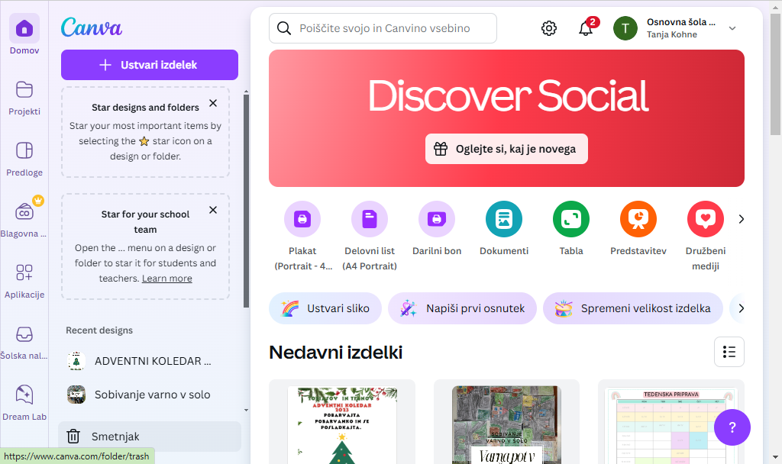Viewport: 782px width, 464px height.
Task: Open Predloge templates in sidebar
Action: 24,150
